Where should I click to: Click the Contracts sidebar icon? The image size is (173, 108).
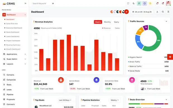(x=4, y=104)
